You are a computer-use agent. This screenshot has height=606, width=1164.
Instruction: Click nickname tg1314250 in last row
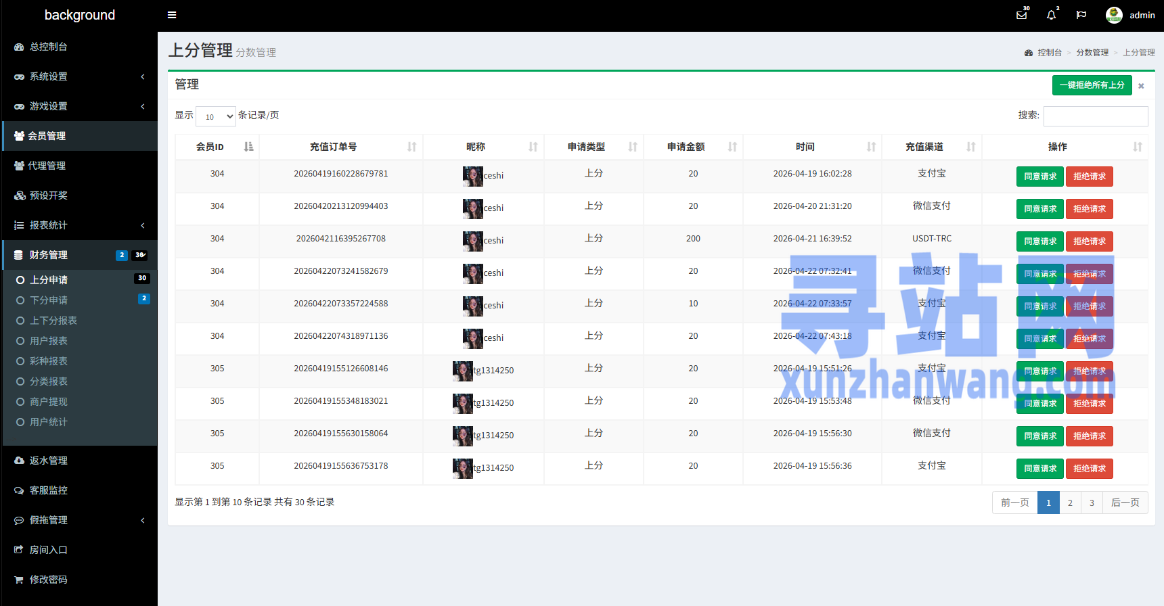coord(493,468)
